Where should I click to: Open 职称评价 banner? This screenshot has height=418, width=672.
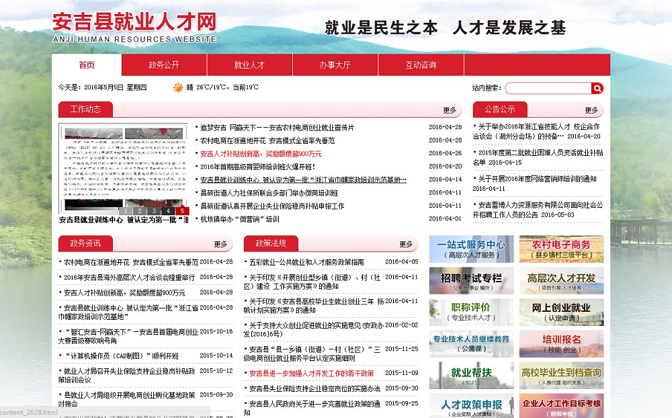point(472,312)
